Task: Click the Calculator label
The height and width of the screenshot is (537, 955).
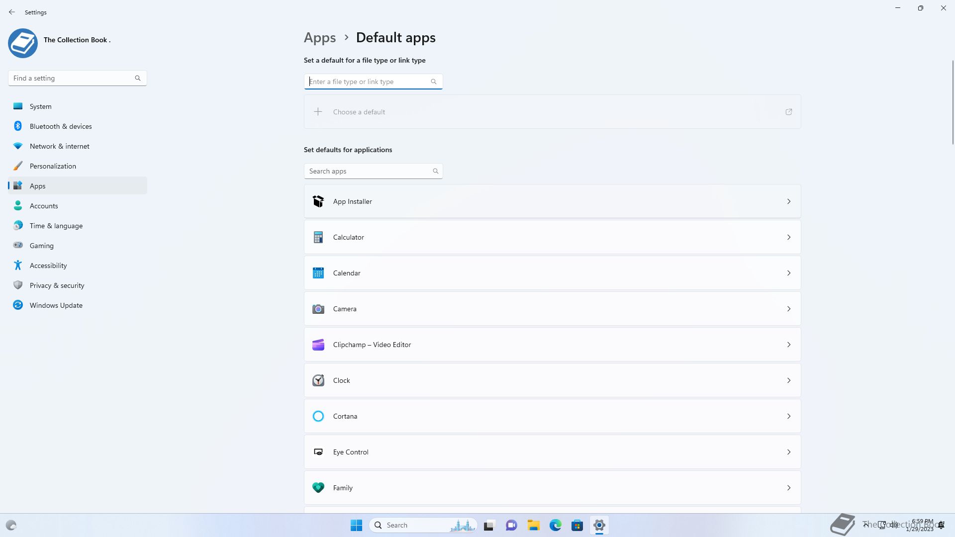Action: point(349,237)
